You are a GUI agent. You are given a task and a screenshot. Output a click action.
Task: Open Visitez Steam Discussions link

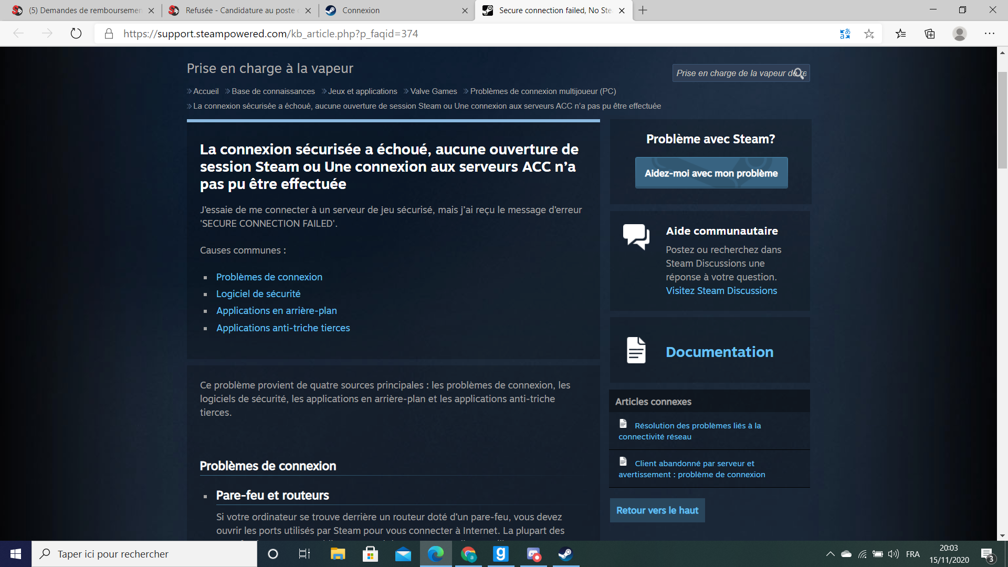[x=721, y=290]
